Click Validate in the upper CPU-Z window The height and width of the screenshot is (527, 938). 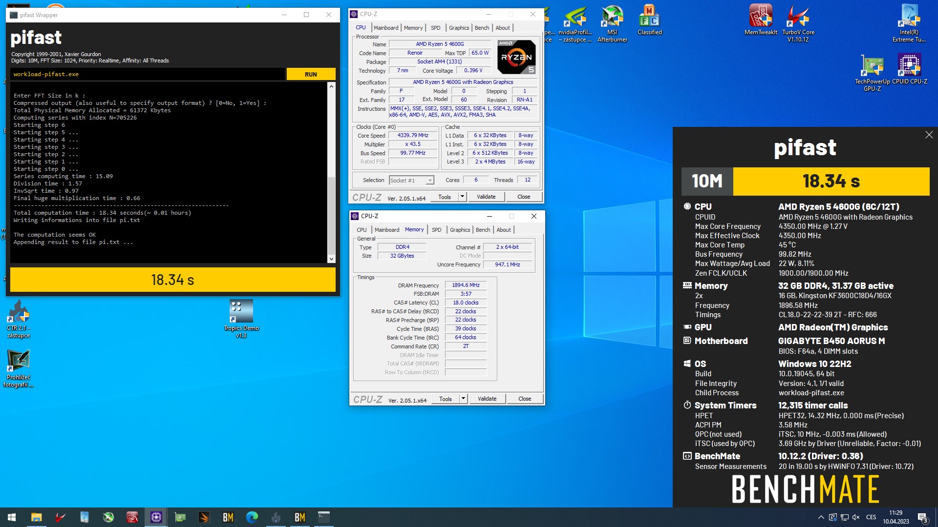coord(486,197)
